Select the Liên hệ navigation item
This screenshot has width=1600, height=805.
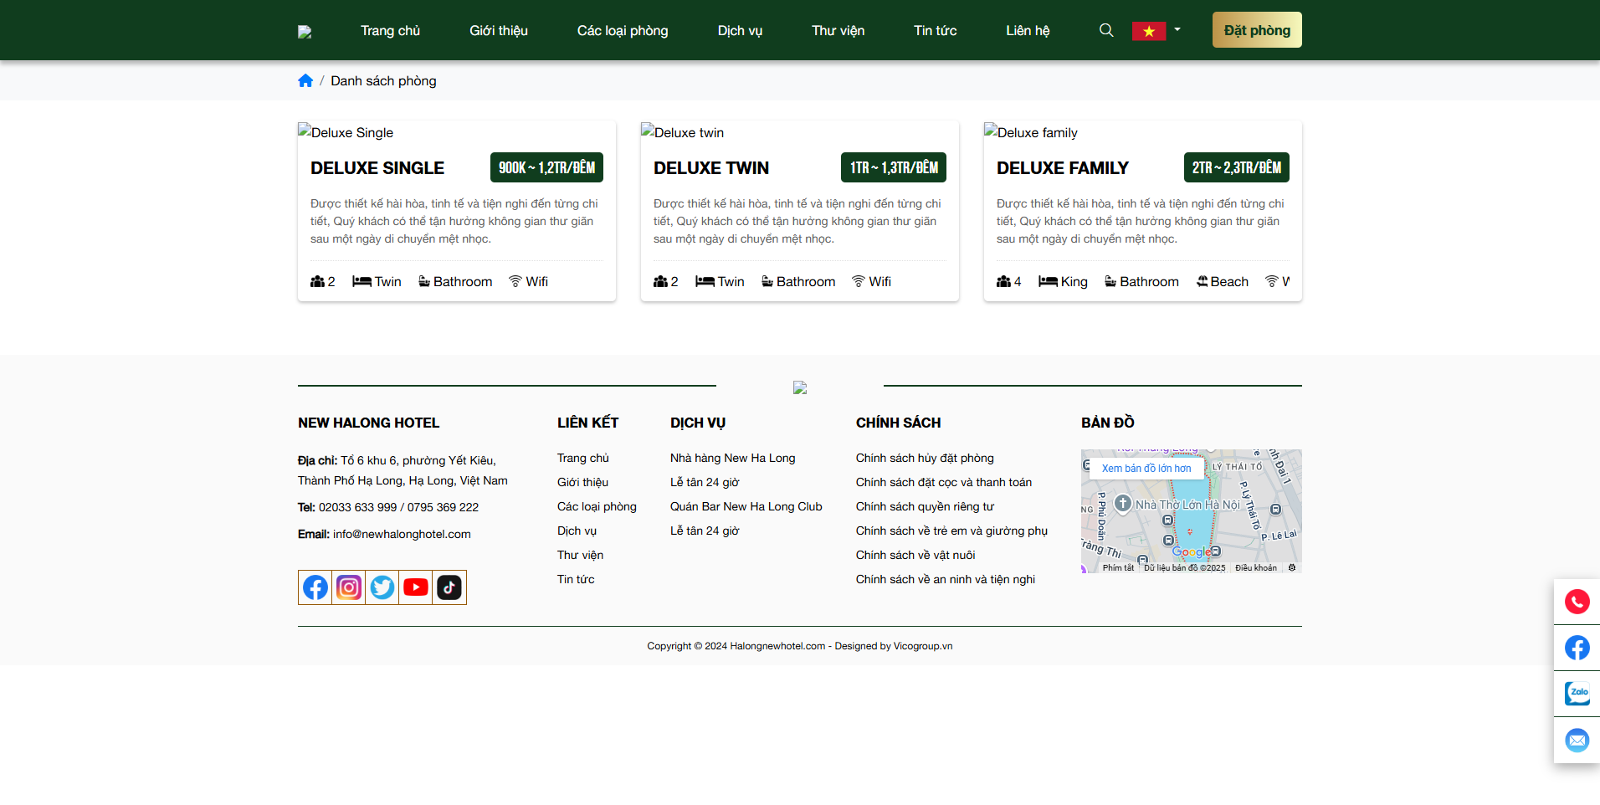[1028, 31]
